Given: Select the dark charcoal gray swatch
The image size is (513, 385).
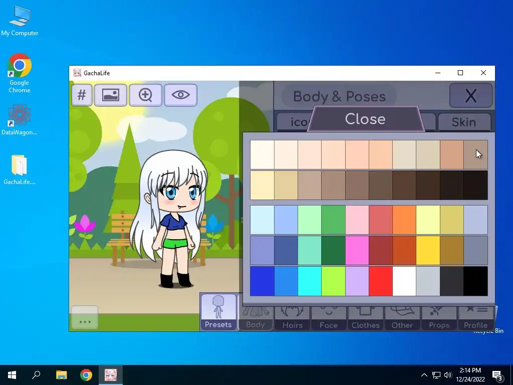Looking at the screenshot, I should [452, 281].
